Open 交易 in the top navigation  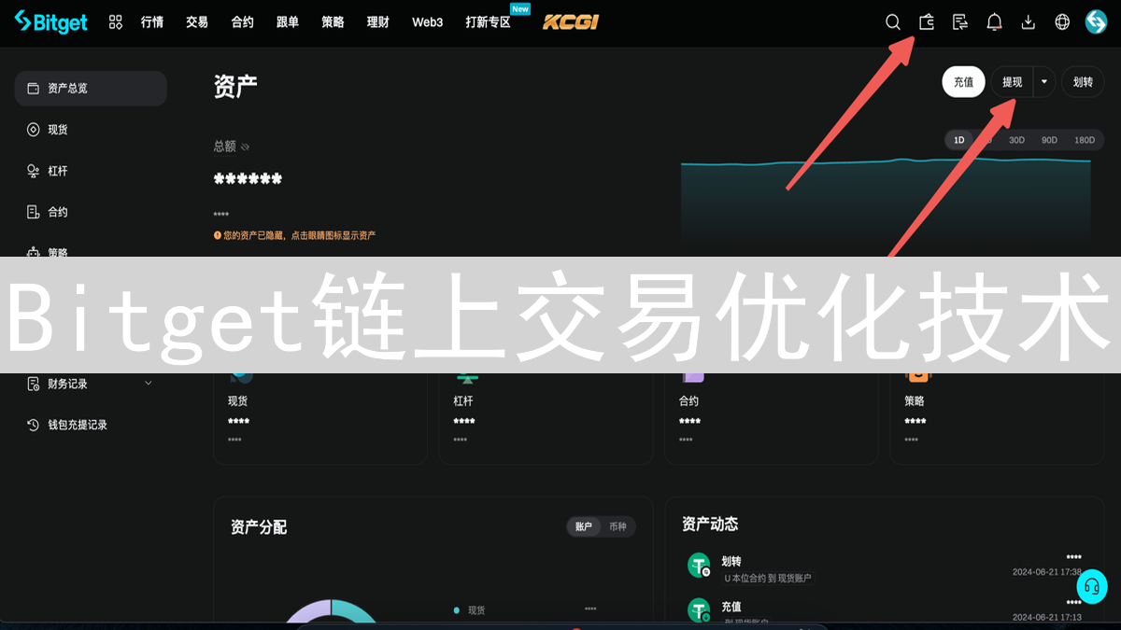(197, 21)
